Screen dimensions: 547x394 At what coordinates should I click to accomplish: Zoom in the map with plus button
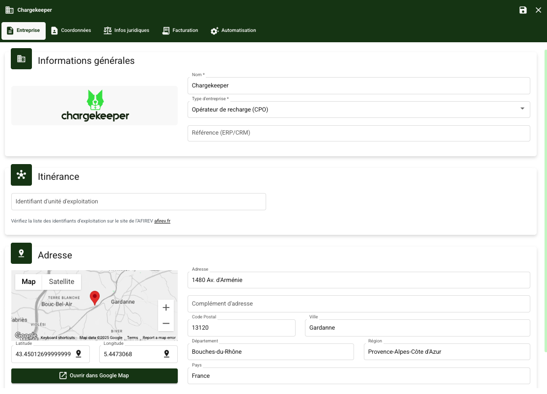166,308
